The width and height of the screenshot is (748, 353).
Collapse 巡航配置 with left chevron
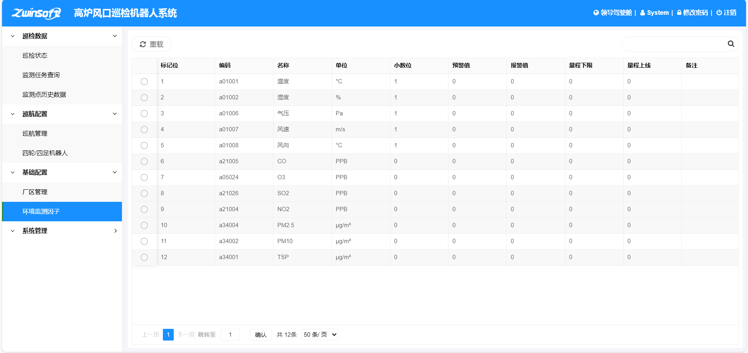pos(12,114)
